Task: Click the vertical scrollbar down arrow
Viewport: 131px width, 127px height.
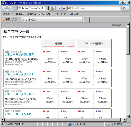Action: click(128, 116)
